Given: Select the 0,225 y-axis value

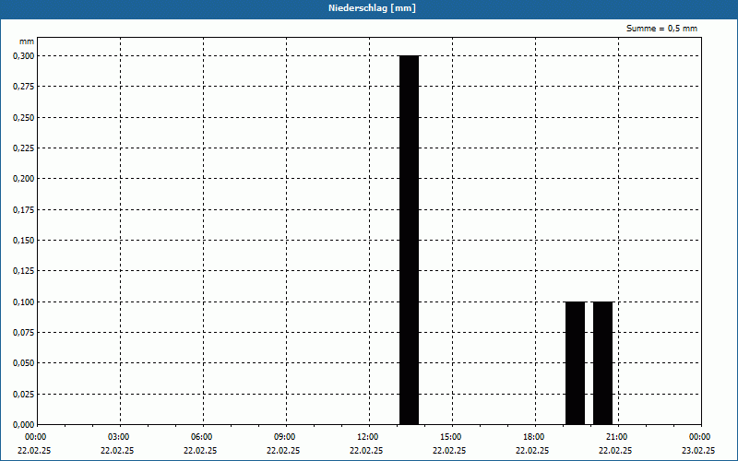Looking at the screenshot, I should click(x=24, y=148).
